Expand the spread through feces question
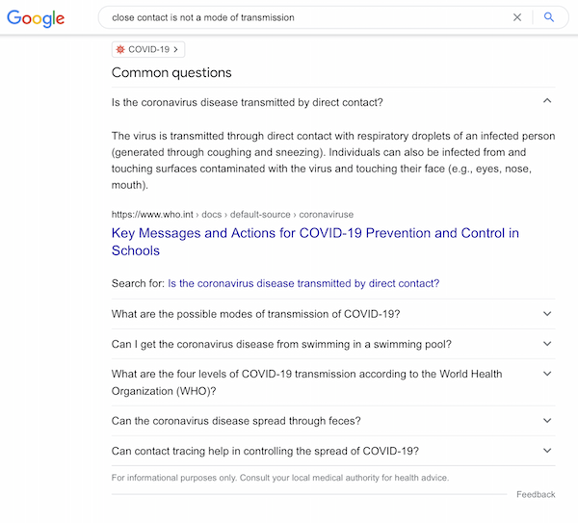Screen dimensions: 578x523 (x=250, y=421)
